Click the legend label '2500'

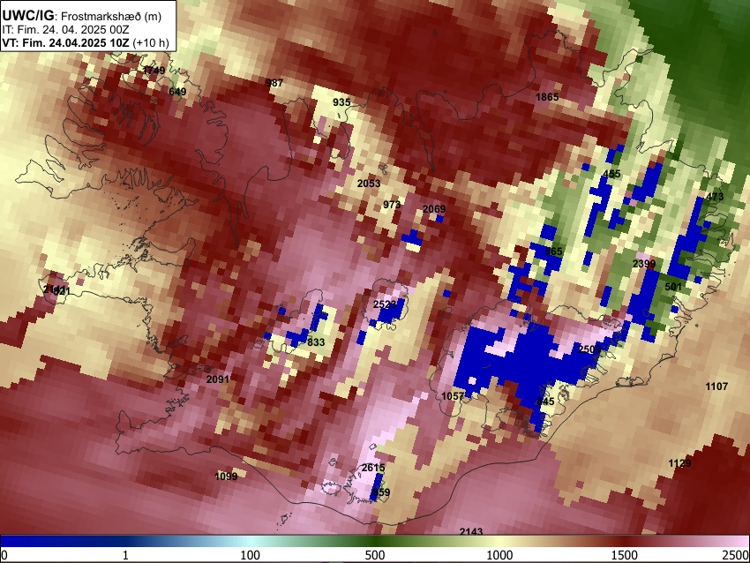tap(736, 555)
